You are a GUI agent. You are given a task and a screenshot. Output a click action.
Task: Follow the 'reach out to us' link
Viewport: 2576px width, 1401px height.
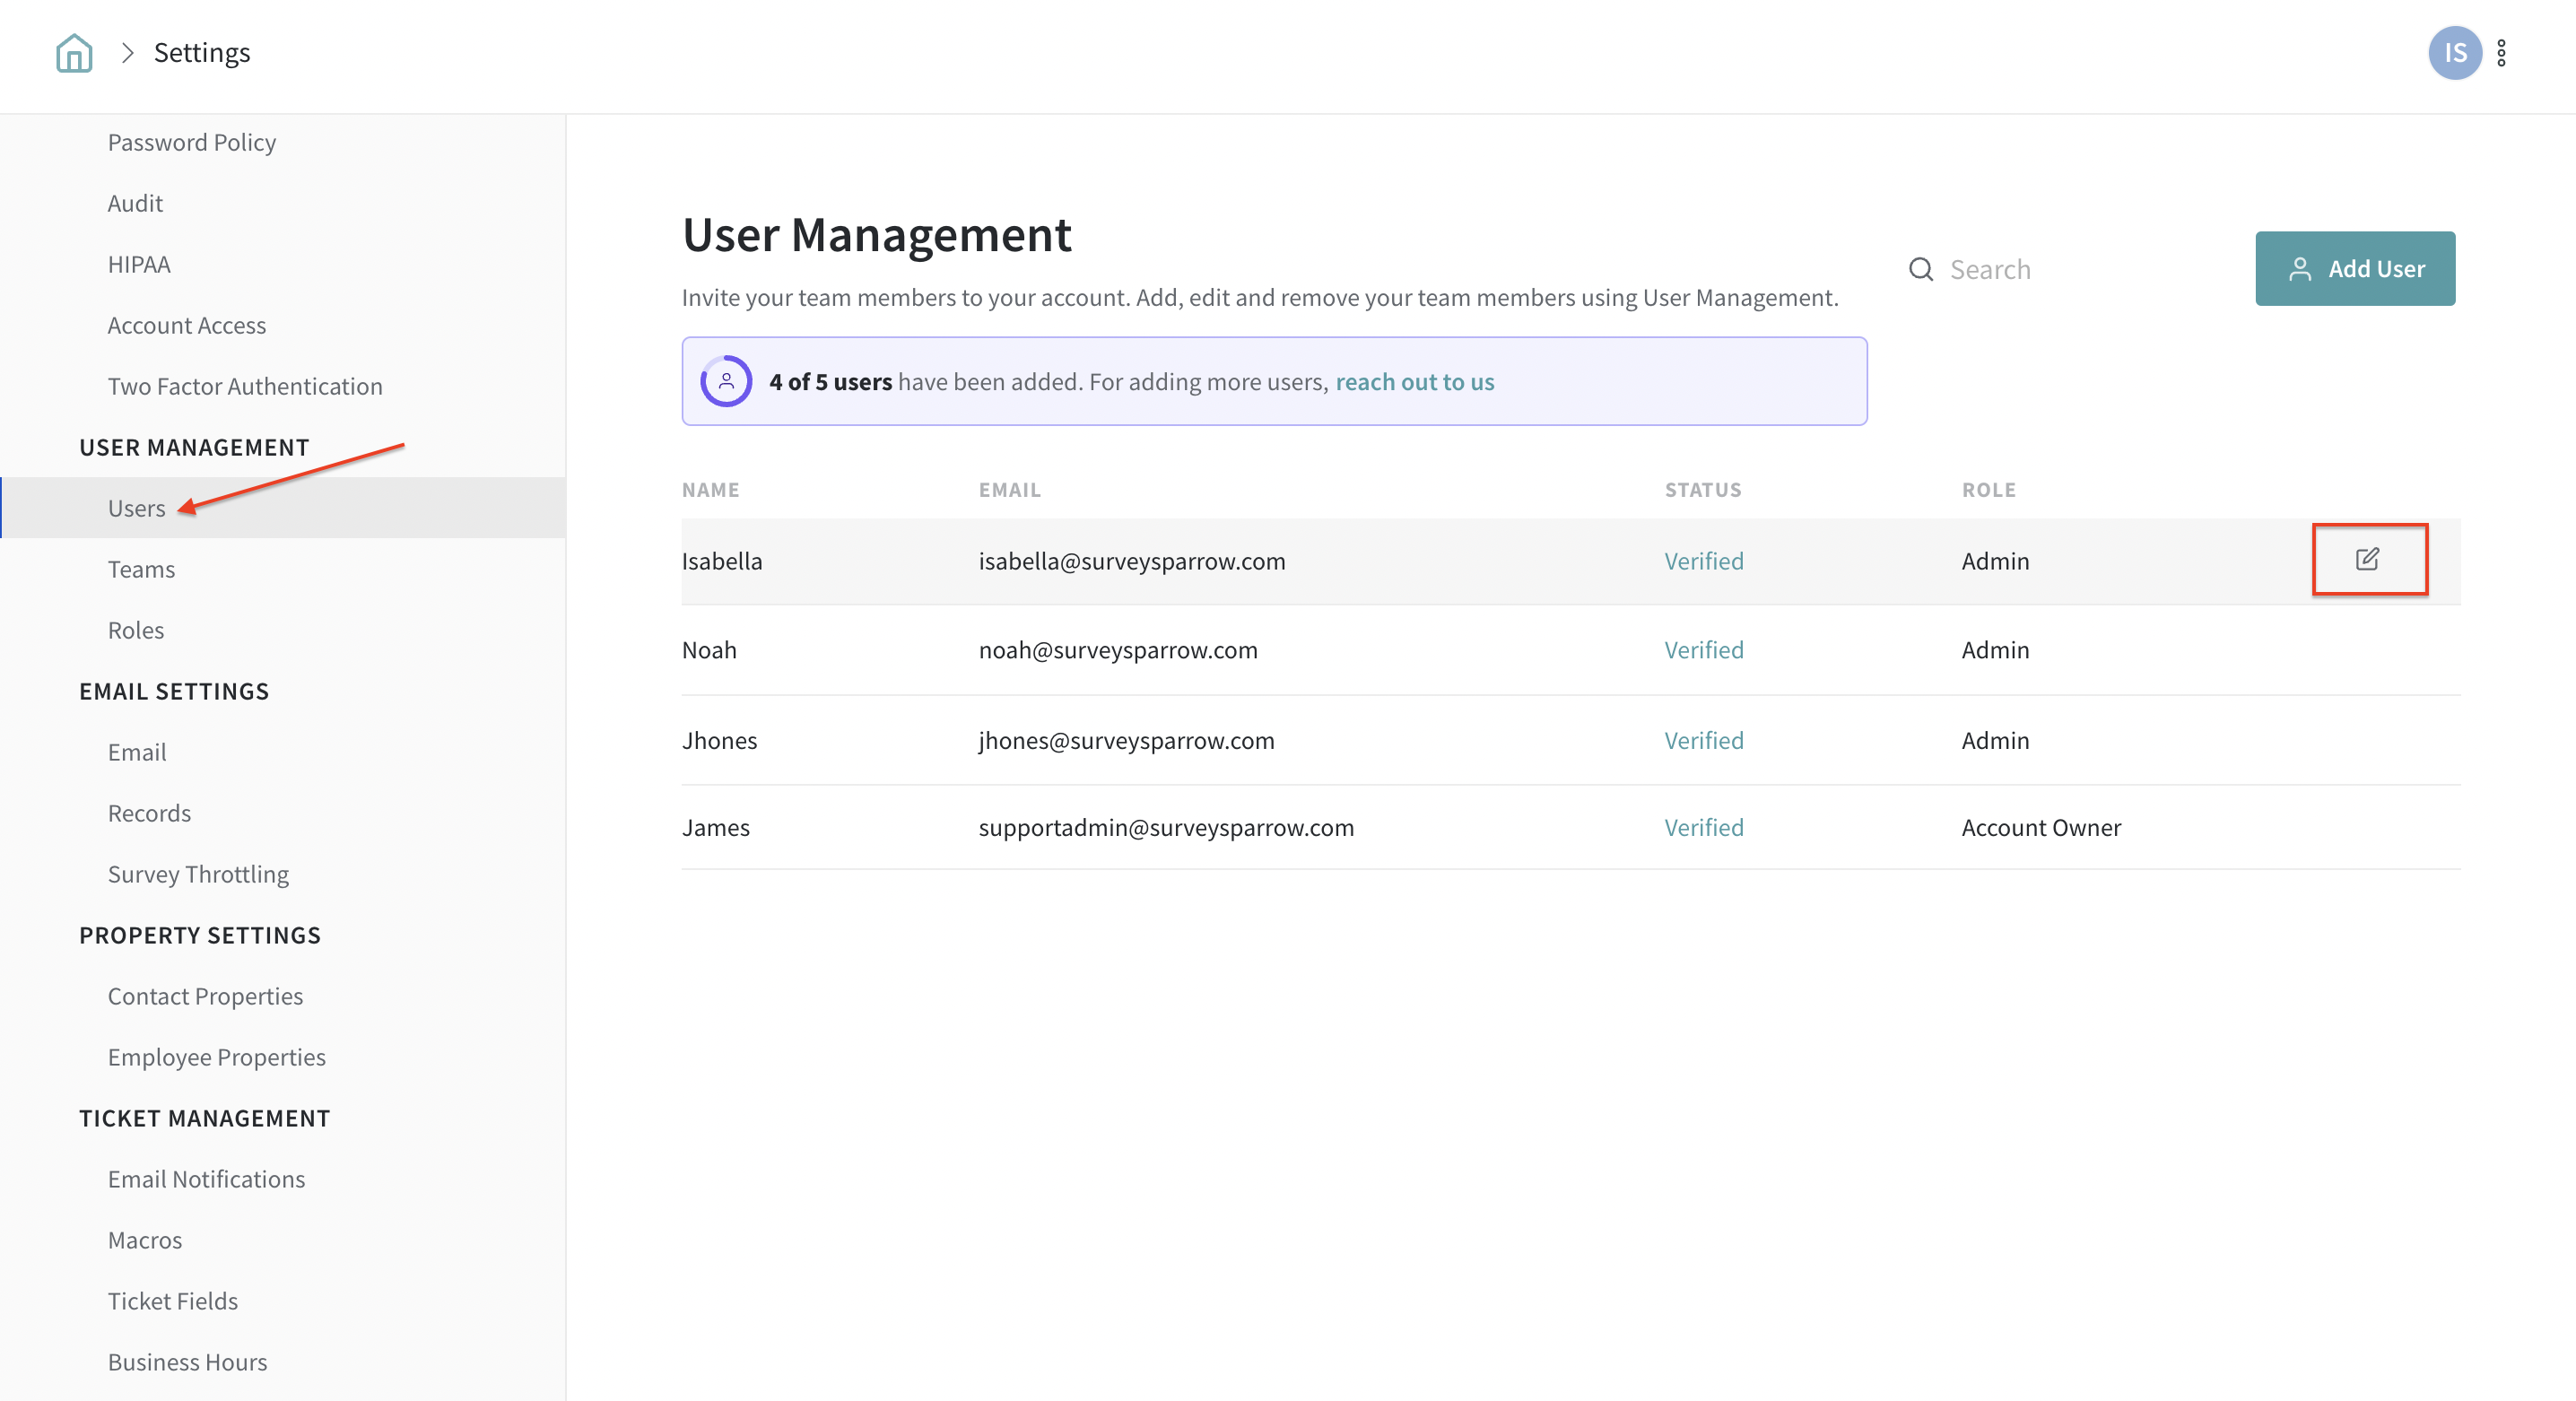(x=1414, y=382)
